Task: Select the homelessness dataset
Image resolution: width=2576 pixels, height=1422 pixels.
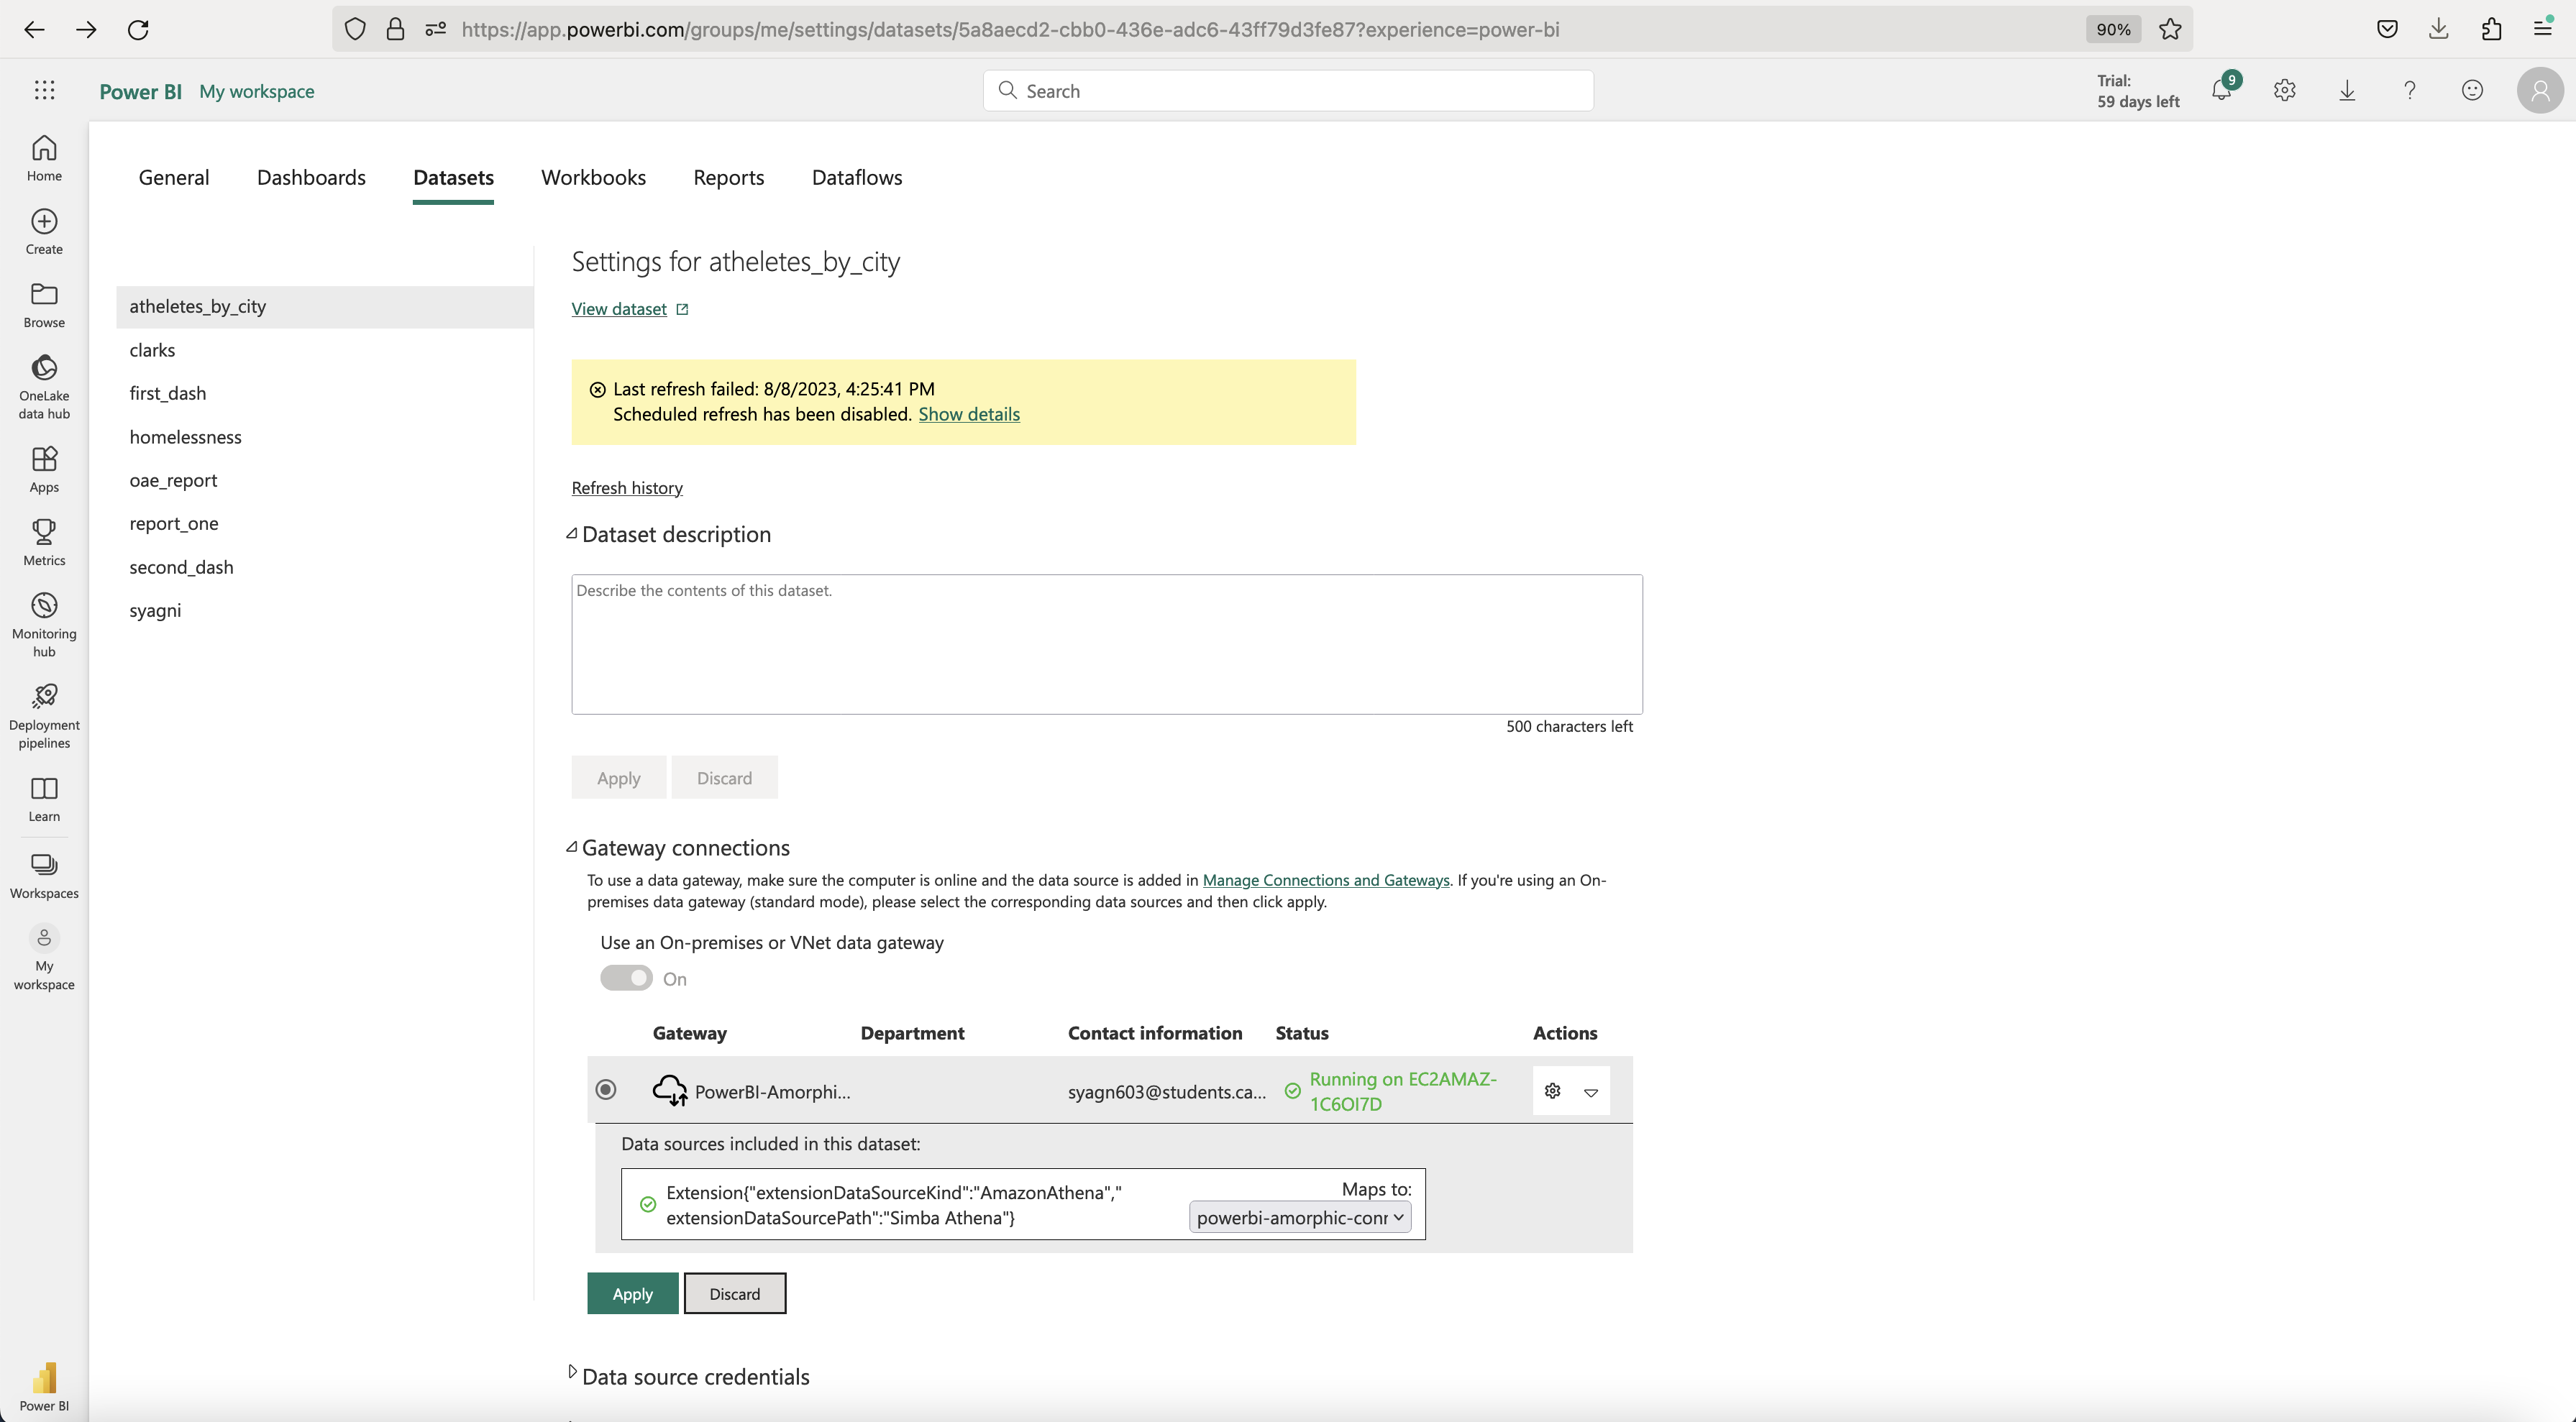Action: (324, 437)
